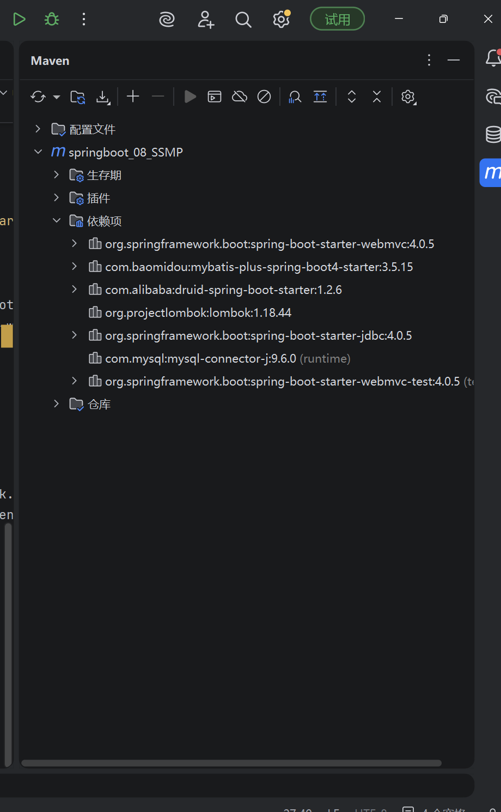Collapse all nodes in the Maven tree
The height and width of the screenshot is (812, 501).
(x=377, y=97)
